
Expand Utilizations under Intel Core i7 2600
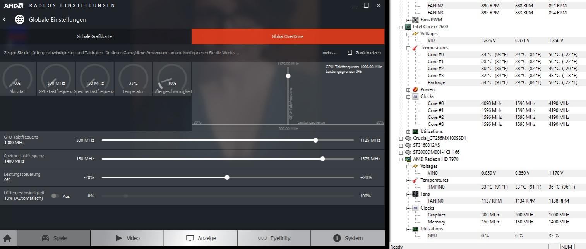tap(408, 131)
